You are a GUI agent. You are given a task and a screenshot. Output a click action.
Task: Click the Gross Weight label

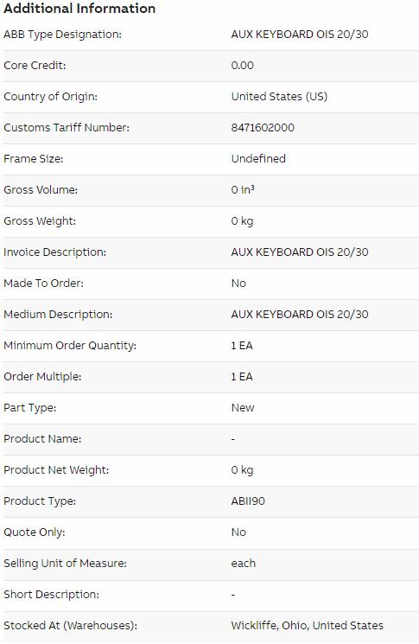click(x=40, y=221)
